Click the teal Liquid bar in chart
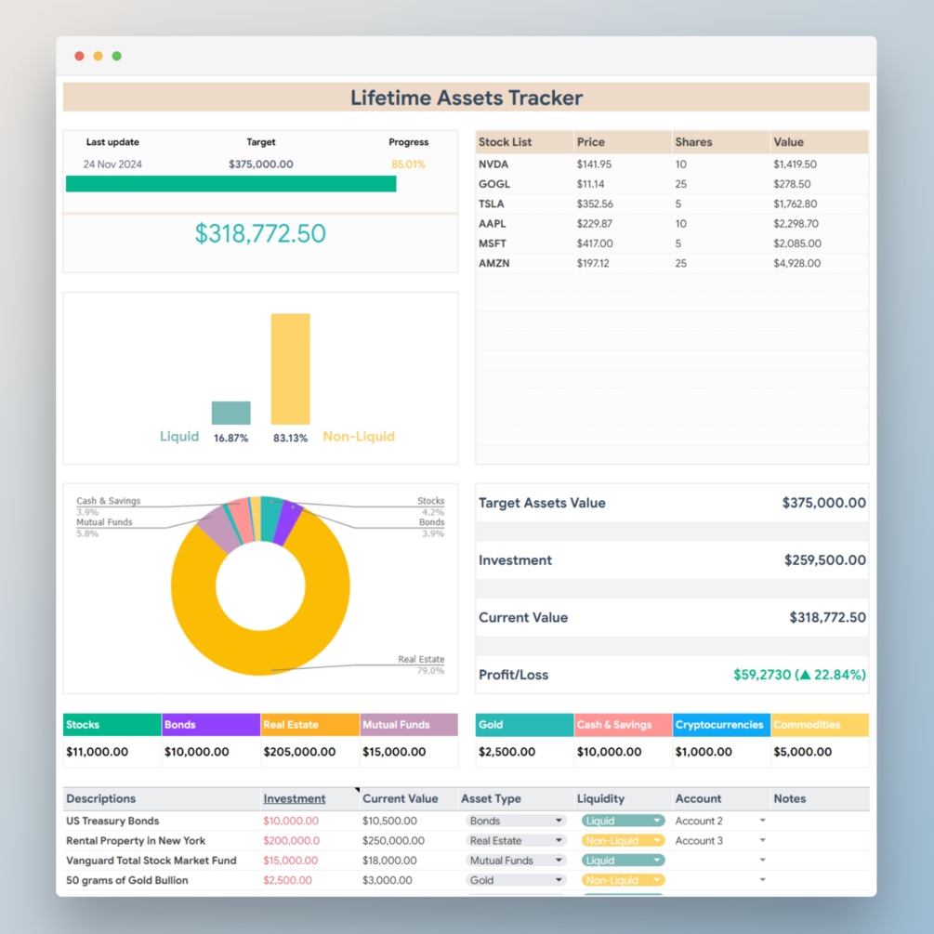 231,413
